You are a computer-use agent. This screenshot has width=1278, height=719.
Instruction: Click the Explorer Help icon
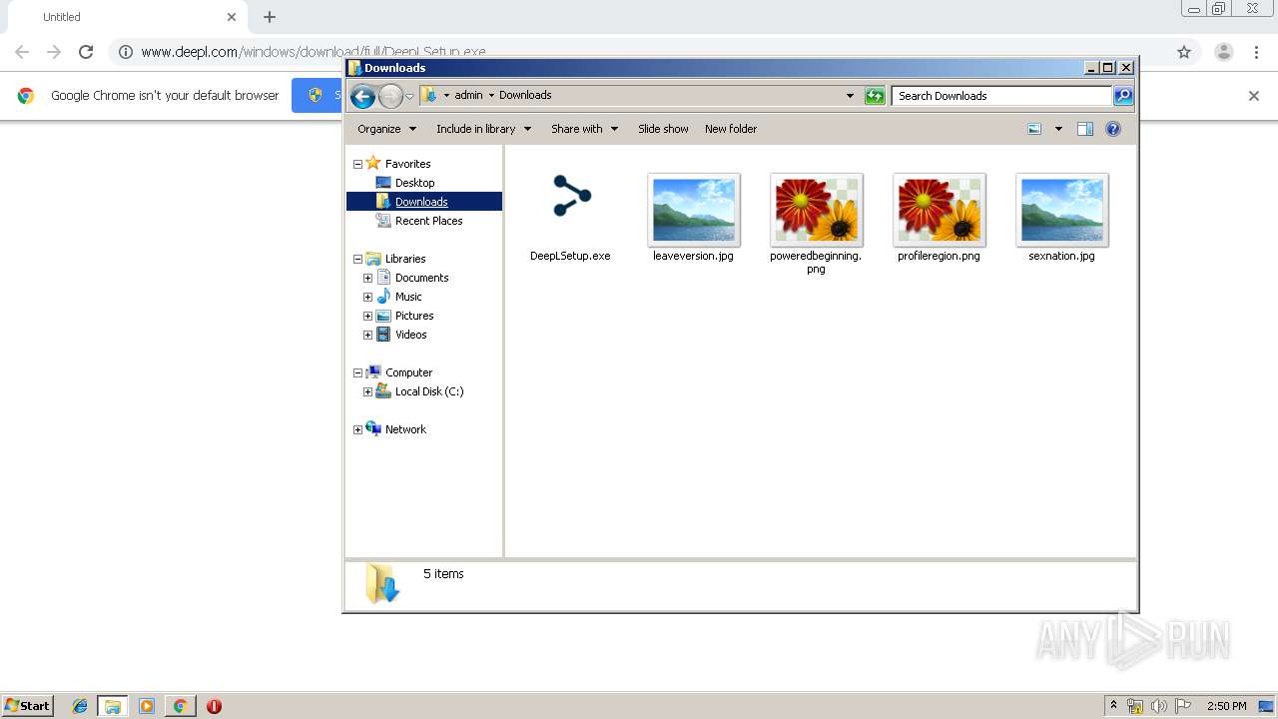click(1113, 129)
